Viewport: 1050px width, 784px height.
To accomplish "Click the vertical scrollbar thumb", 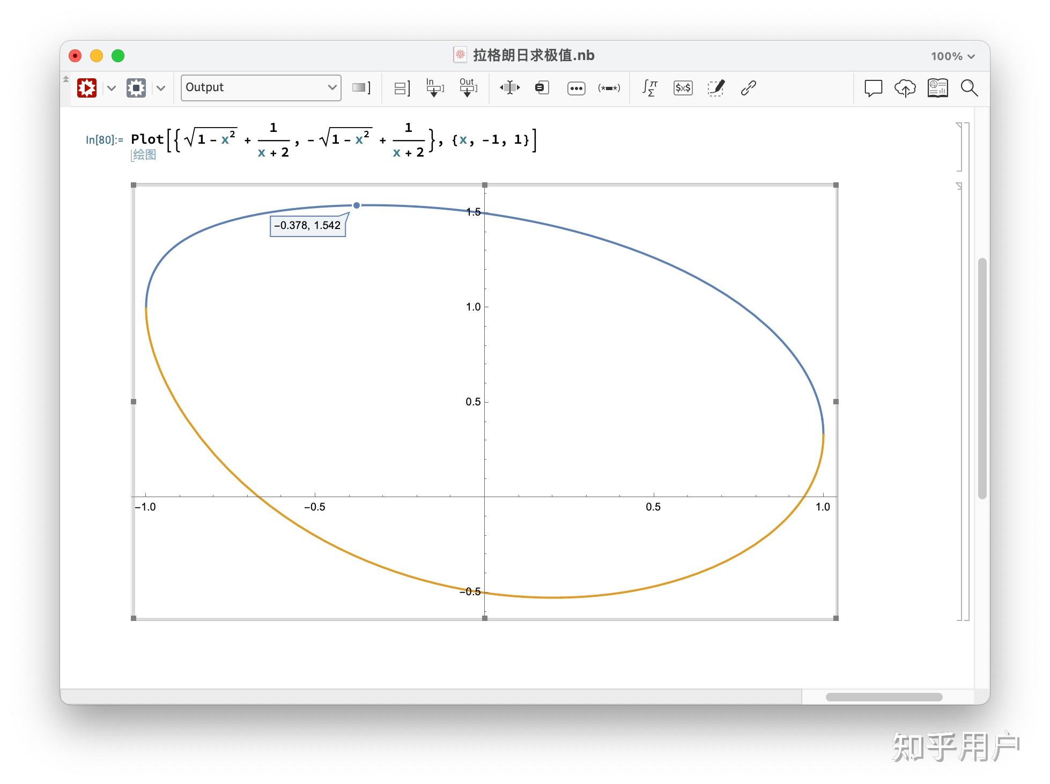I will tap(982, 378).
